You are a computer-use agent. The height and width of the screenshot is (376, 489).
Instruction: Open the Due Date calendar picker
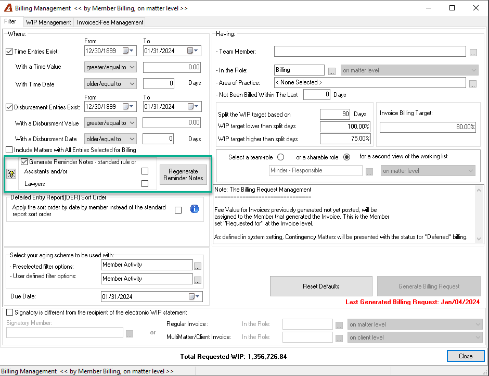tap(194, 296)
